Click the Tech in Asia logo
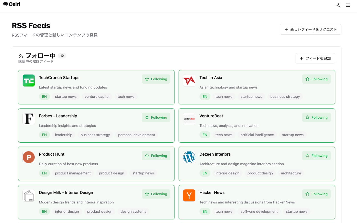This screenshot has height=223, width=357. coord(189,81)
